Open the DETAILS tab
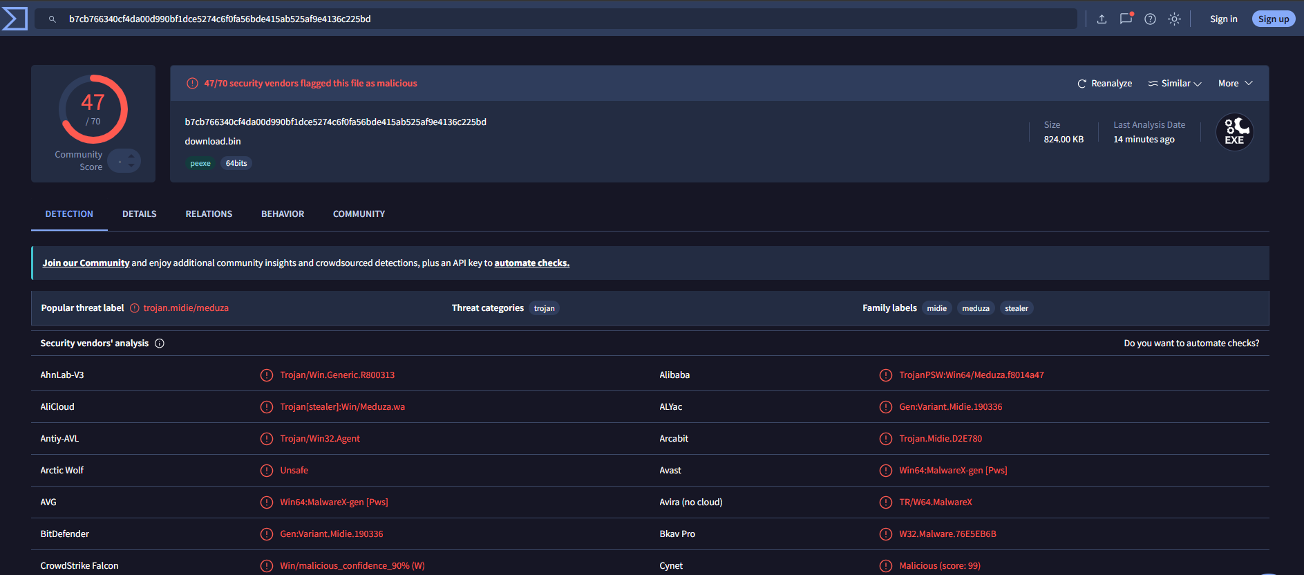The image size is (1304, 575). (x=140, y=214)
